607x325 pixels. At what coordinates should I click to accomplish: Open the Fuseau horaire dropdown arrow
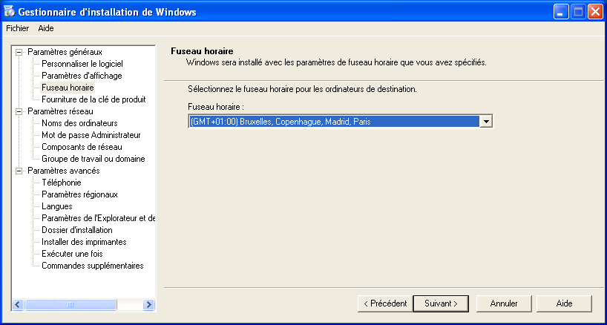[486, 122]
